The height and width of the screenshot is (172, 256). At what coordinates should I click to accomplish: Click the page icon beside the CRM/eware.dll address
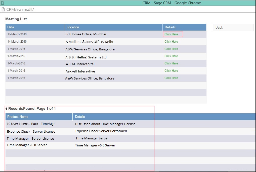tap(3, 9)
